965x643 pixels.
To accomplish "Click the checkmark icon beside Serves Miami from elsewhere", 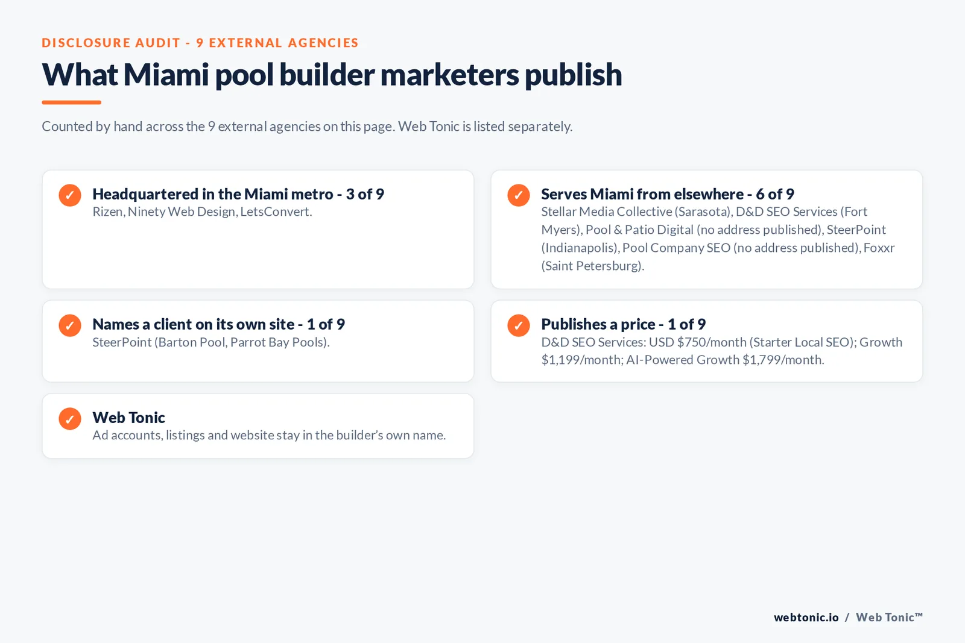I will [519, 195].
